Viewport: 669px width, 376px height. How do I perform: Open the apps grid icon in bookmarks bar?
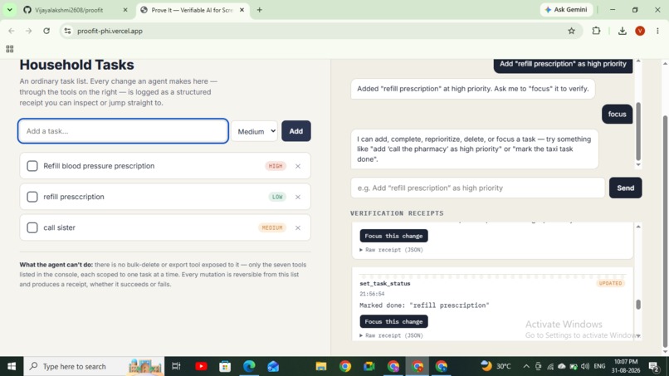[x=10, y=49]
